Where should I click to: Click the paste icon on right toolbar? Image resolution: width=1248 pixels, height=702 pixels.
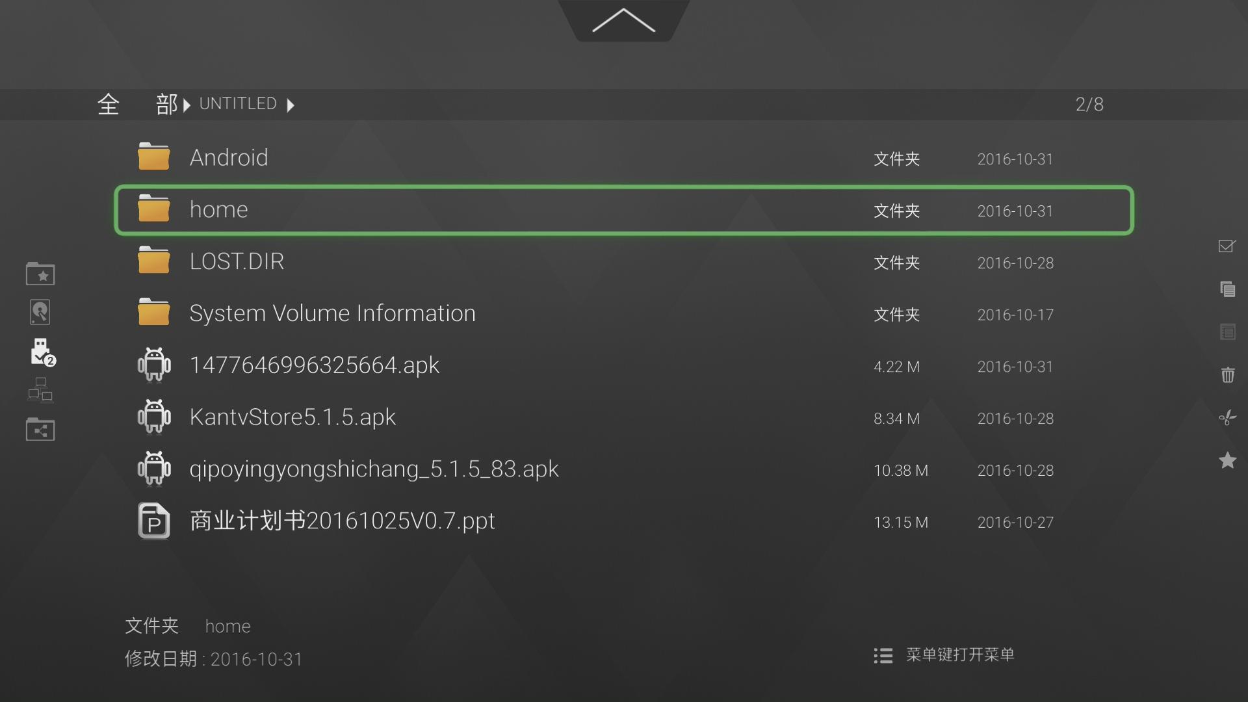tap(1227, 332)
